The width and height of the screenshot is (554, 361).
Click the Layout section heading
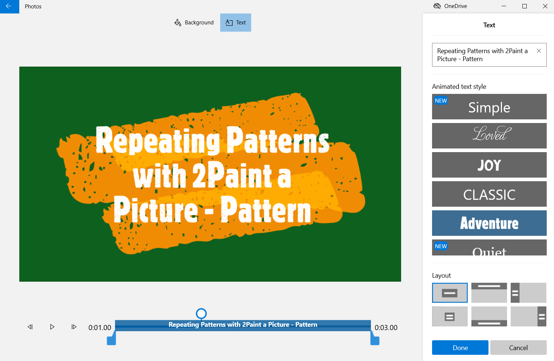(x=442, y=275)
